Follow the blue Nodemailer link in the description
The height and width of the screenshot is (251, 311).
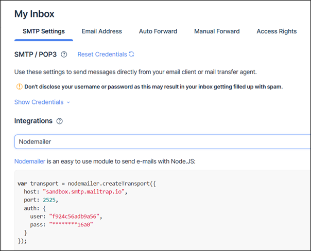point(30,162)
